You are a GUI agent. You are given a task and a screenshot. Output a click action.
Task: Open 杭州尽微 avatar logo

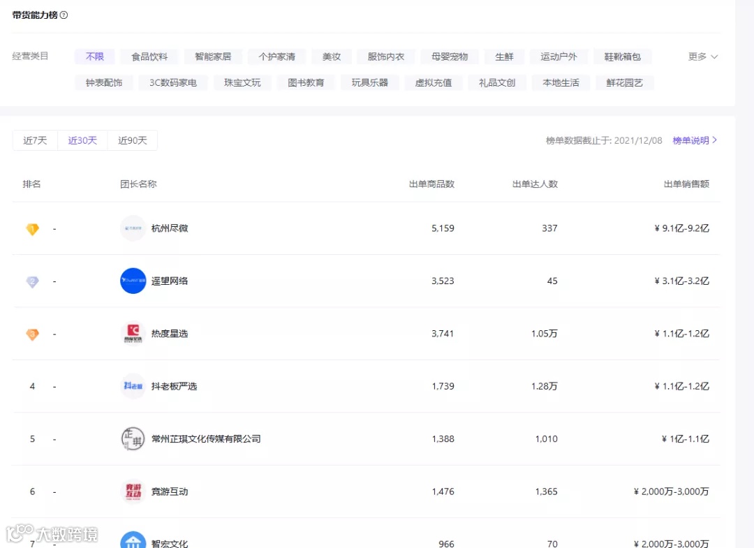[x=133, y=228]
